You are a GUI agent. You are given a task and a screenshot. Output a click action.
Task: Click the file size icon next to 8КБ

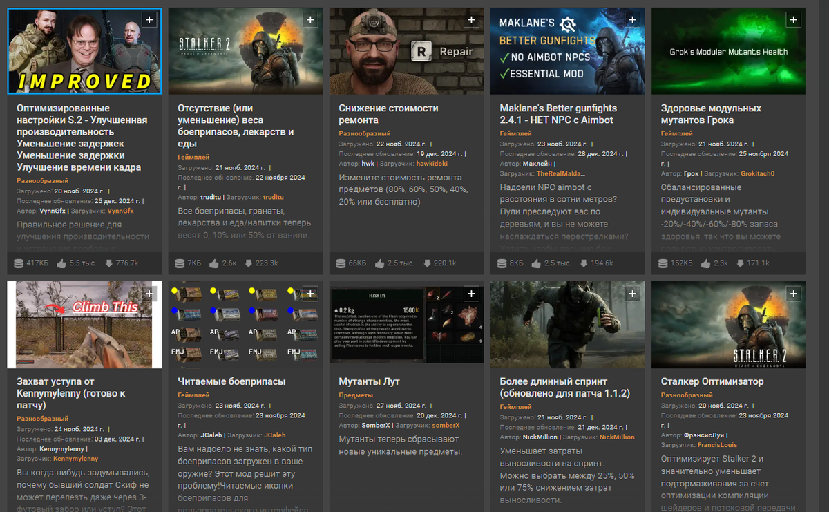502,263
